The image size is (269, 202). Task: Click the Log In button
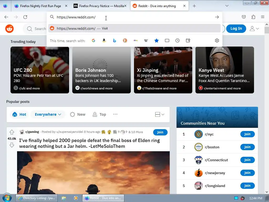pyautogui.click(x=236, y=28)
